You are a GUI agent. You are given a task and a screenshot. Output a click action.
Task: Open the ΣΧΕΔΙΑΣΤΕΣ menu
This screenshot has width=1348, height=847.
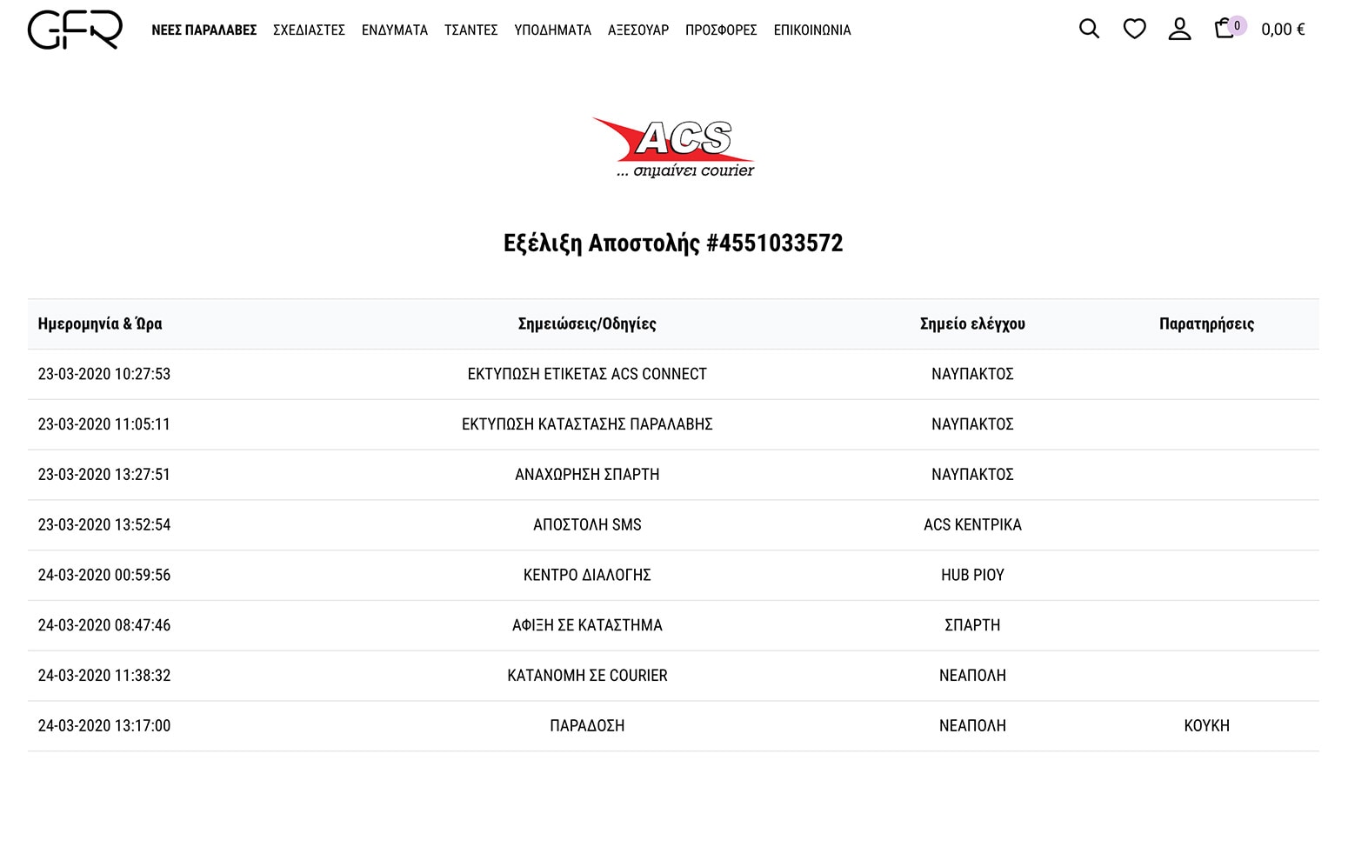click(309, 30)
